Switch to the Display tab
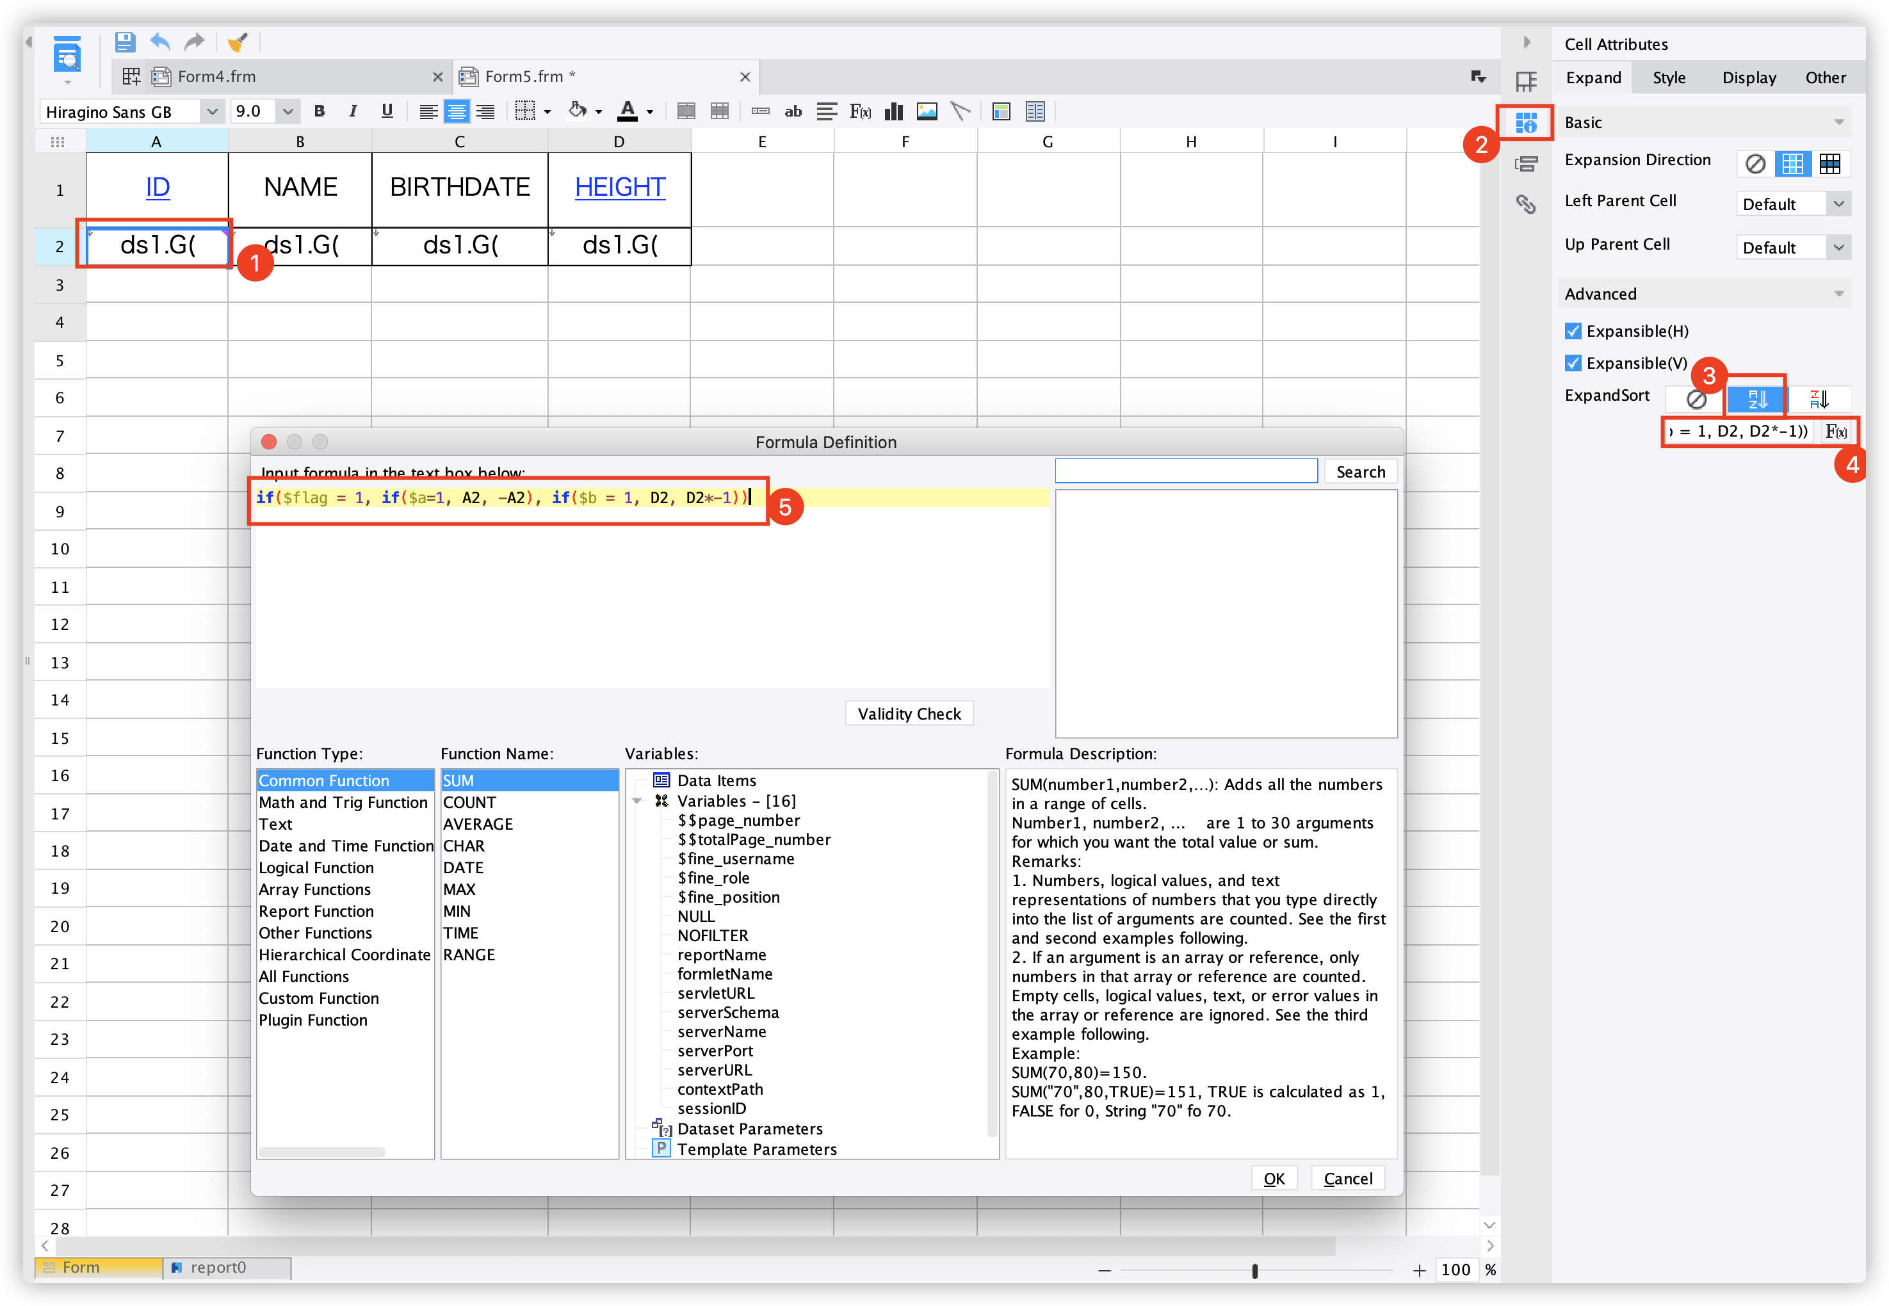 1748,77
